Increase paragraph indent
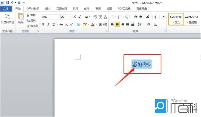 [141, 17]
